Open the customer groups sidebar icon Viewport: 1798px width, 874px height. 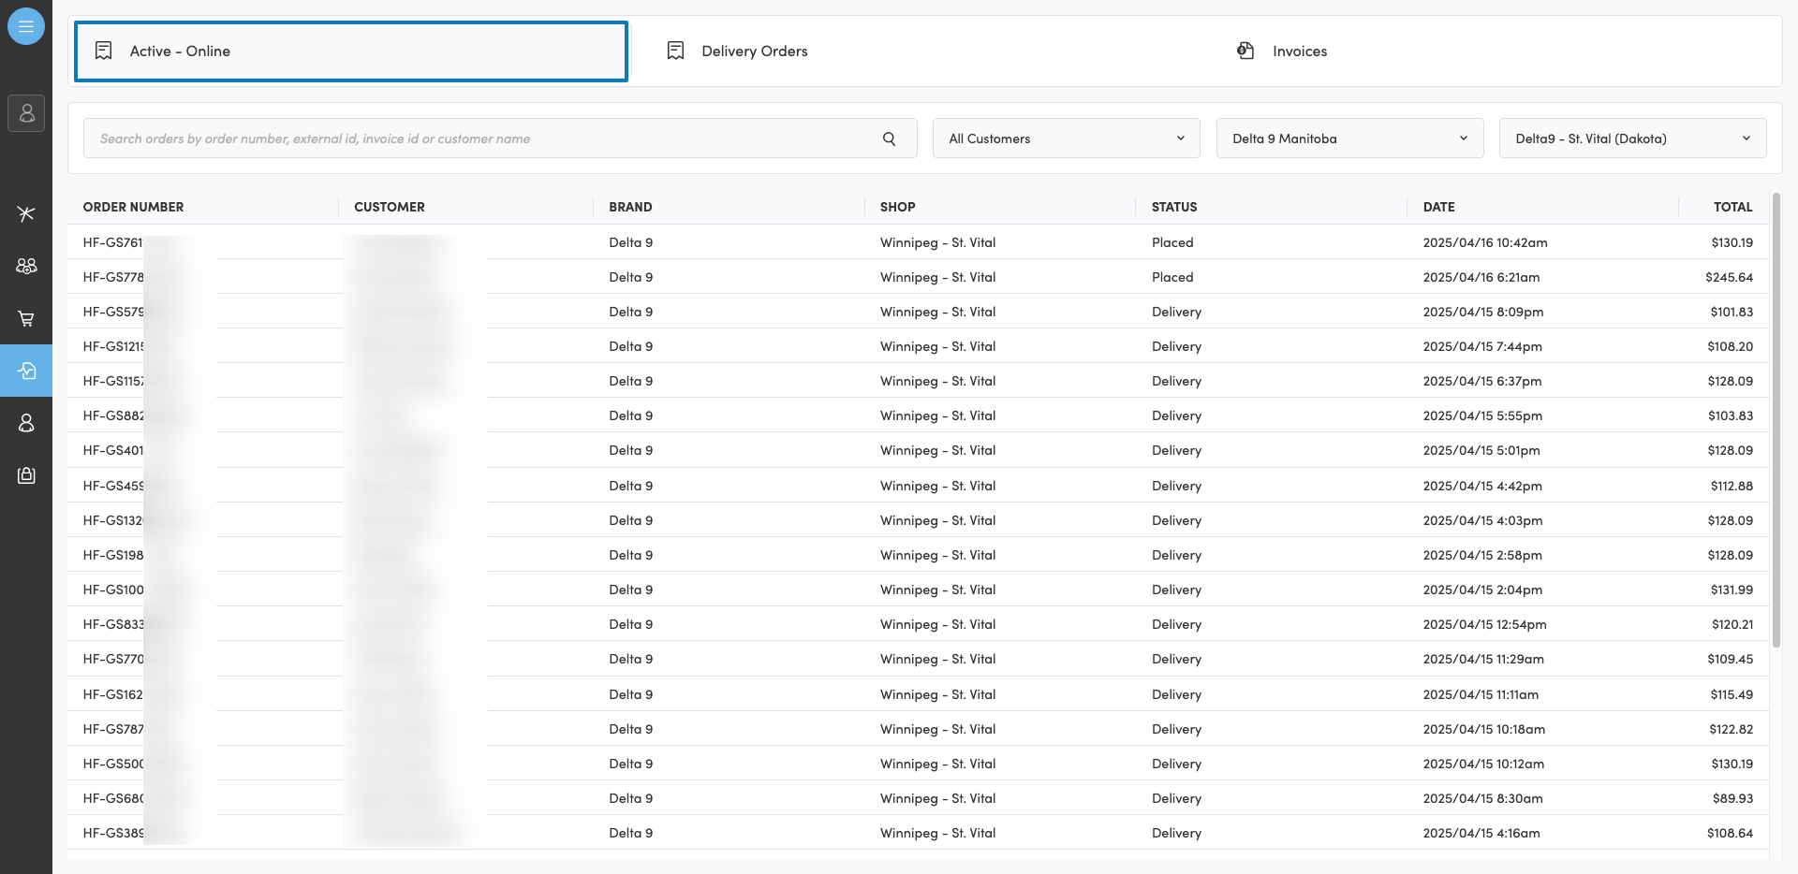click(26, 266)
